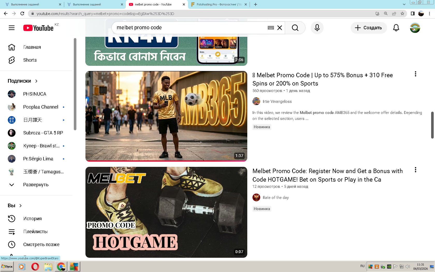
Task: Bookmark this page with the star
Action: tap(402, 13)
